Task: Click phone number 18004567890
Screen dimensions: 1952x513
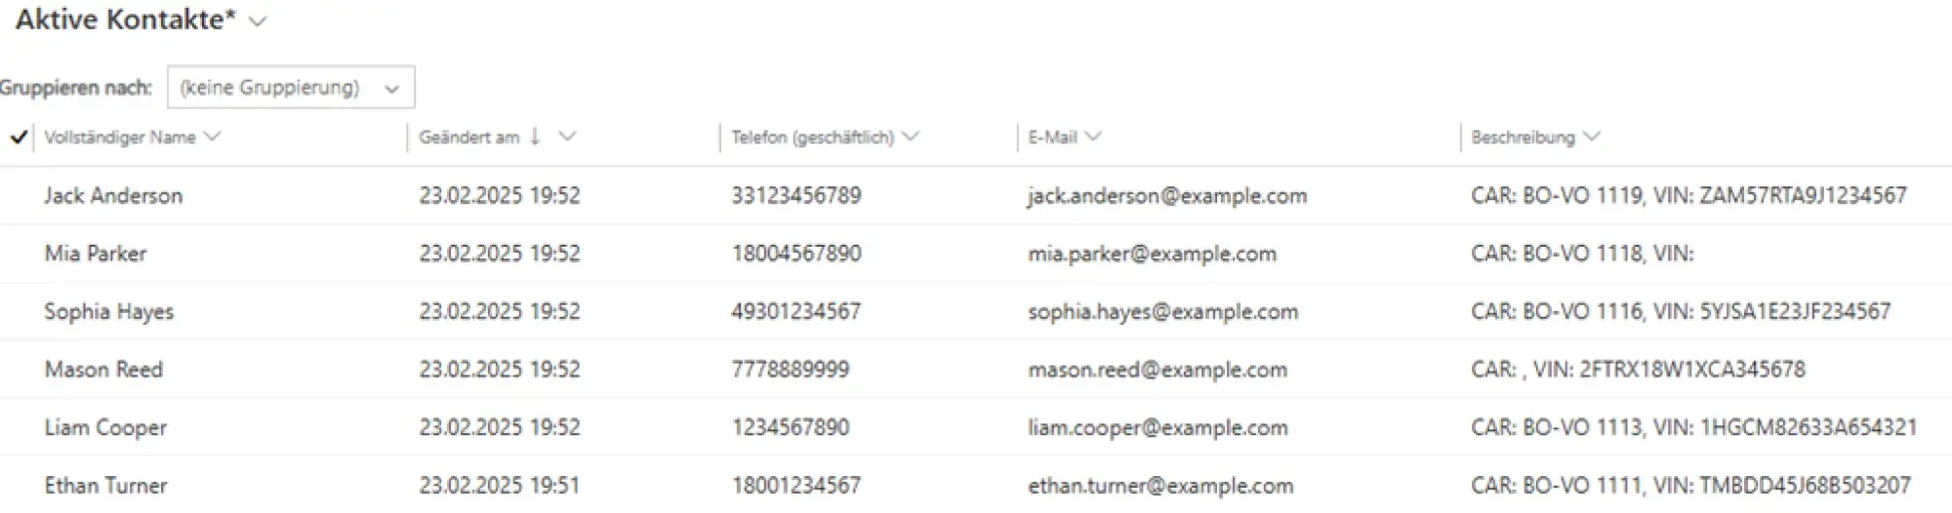Action: pyautogui.click(x=796, y=254)
